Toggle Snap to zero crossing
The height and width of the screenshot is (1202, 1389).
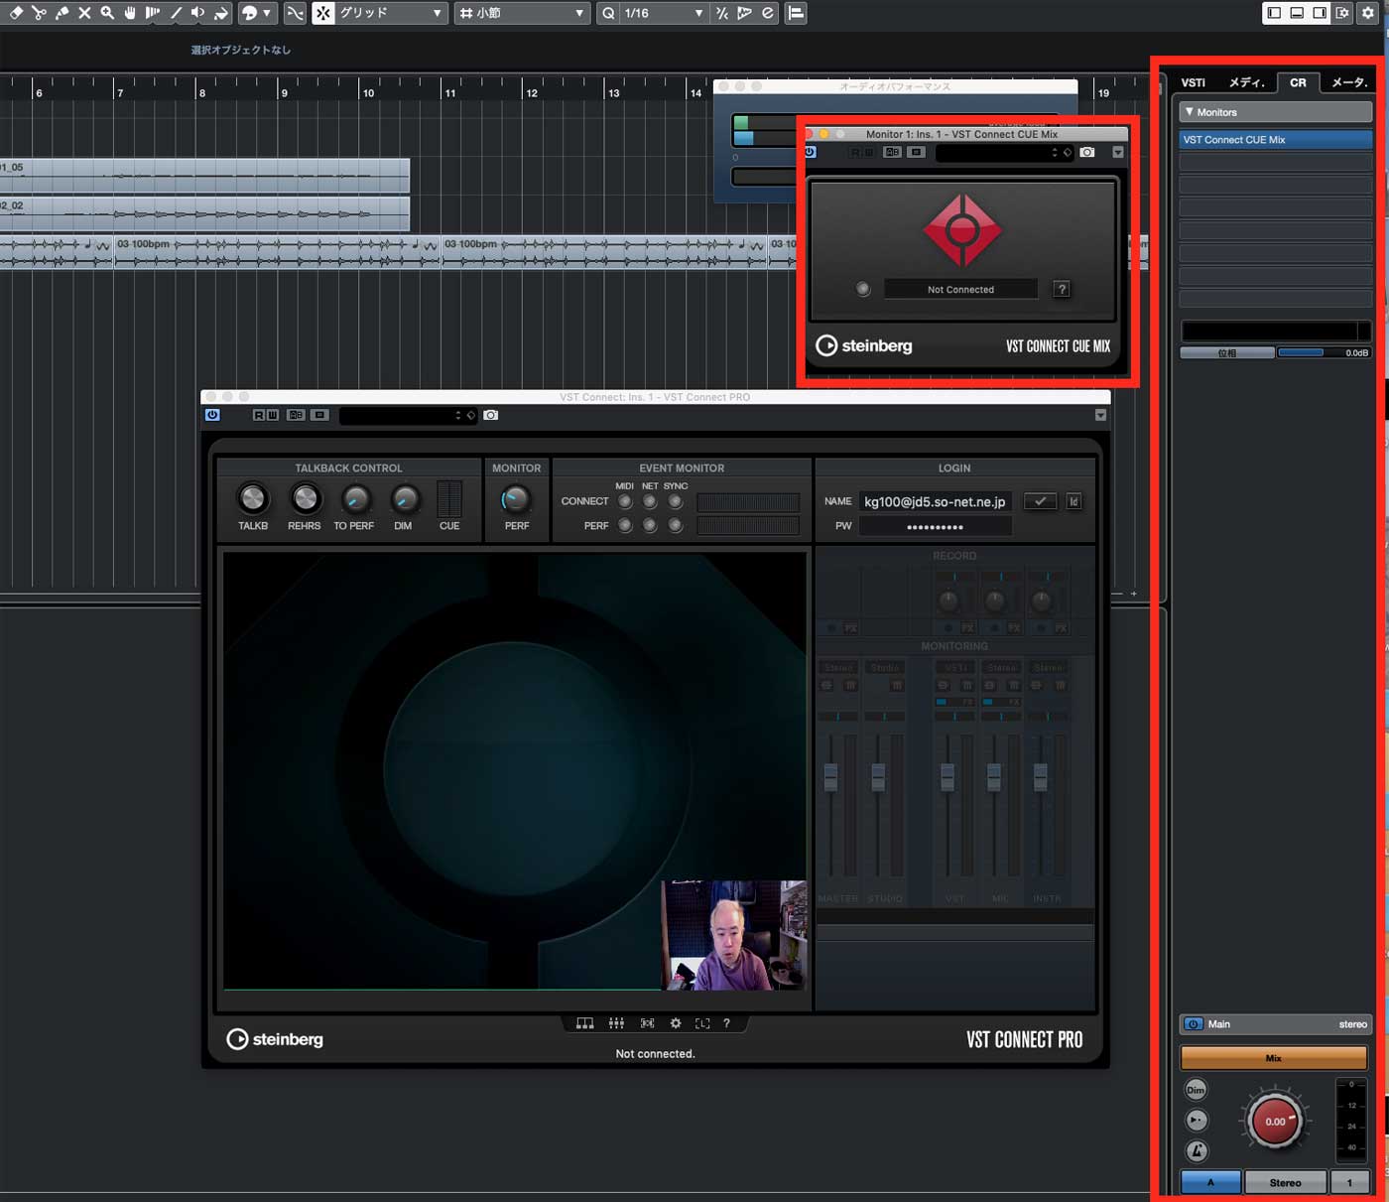coord(295,13)
